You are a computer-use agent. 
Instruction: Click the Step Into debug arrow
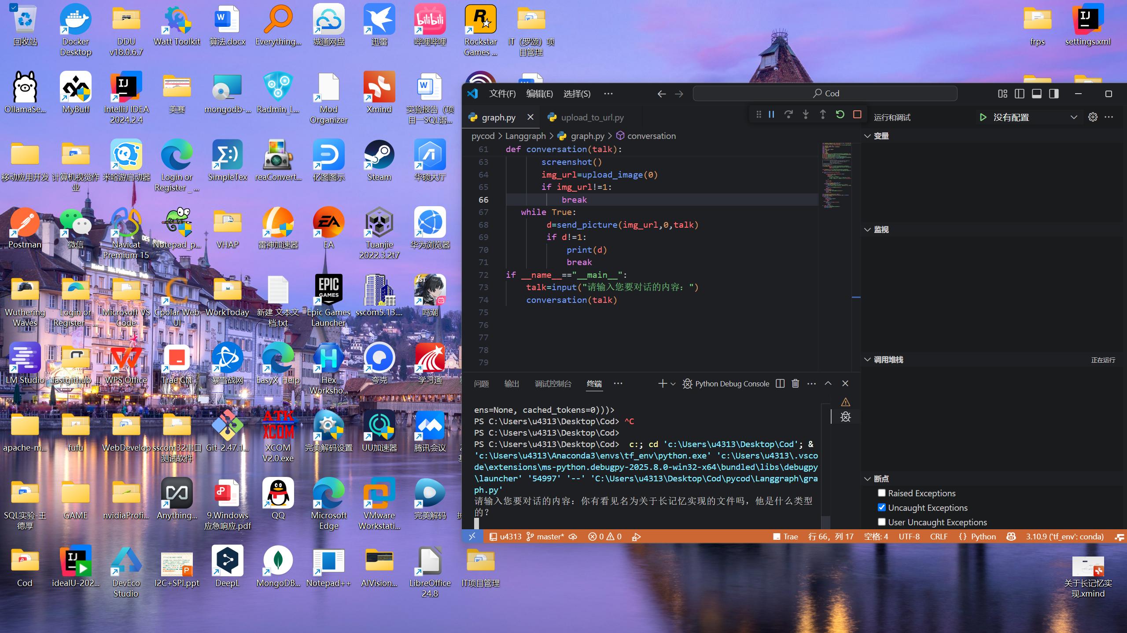(806, 114)
